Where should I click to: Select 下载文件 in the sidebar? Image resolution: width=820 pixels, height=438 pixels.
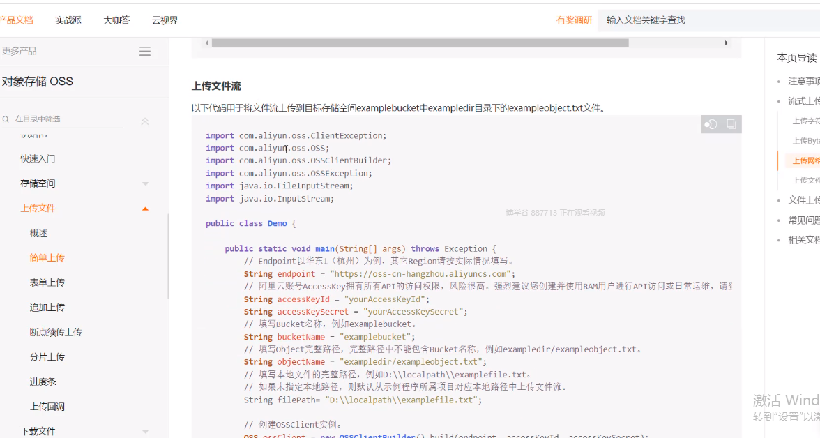click(38, 432)
